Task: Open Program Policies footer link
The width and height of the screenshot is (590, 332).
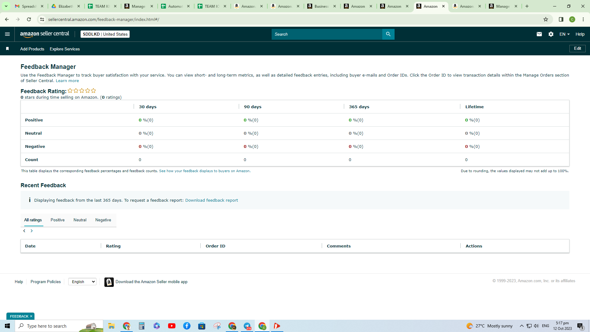Action: coord(45,282)
